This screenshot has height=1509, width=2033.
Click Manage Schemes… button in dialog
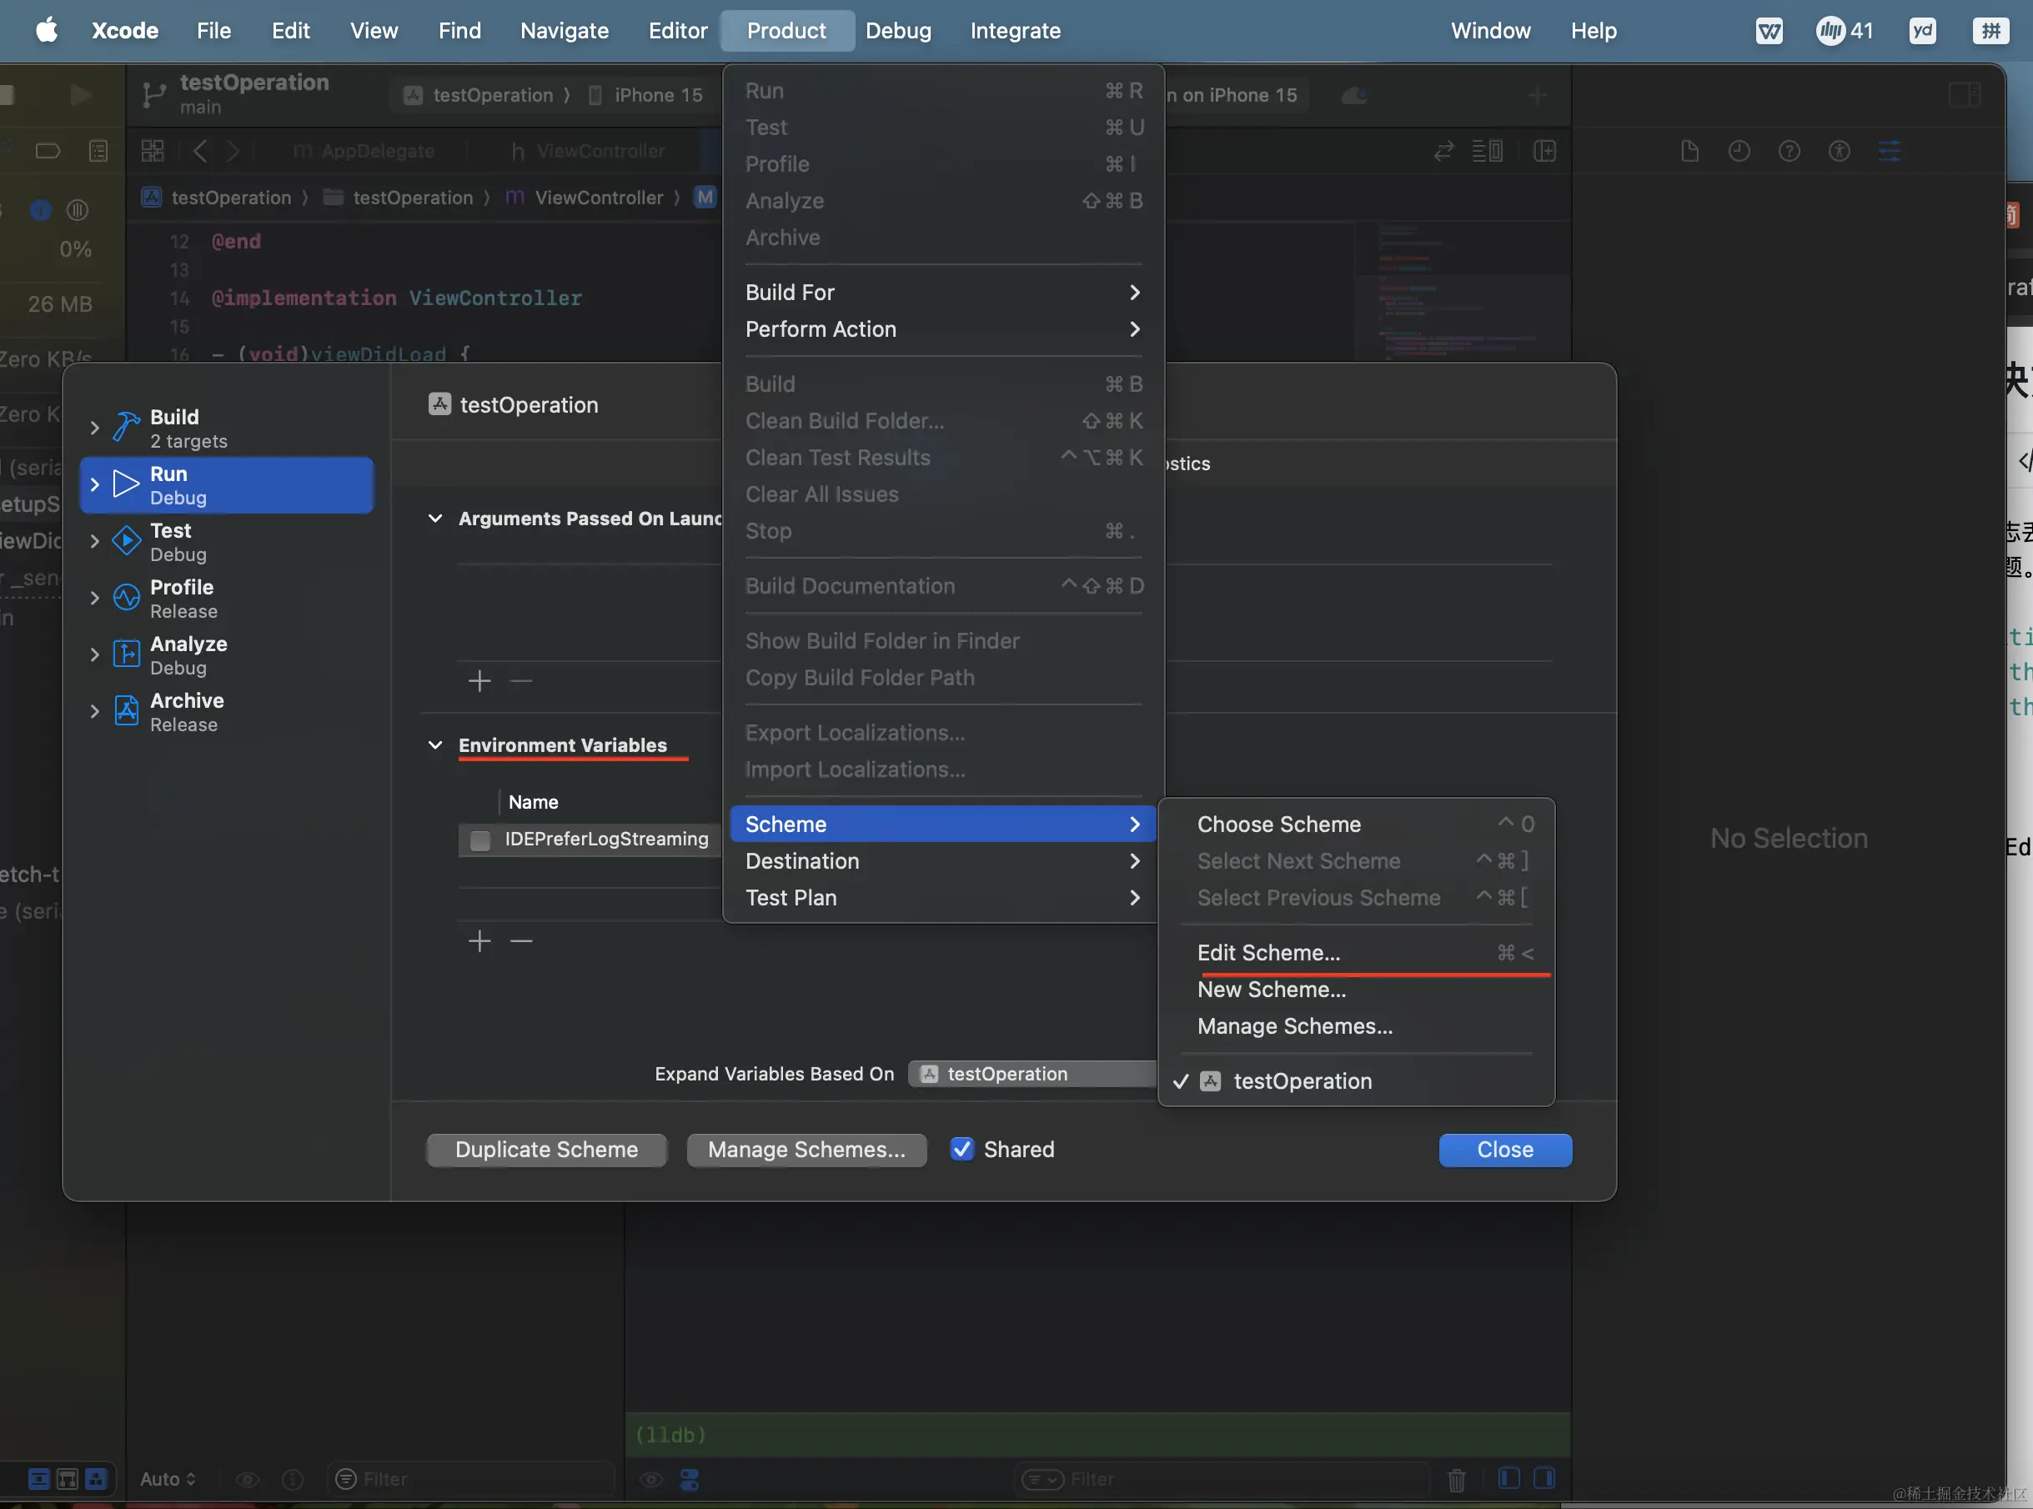pos(807,1149)
